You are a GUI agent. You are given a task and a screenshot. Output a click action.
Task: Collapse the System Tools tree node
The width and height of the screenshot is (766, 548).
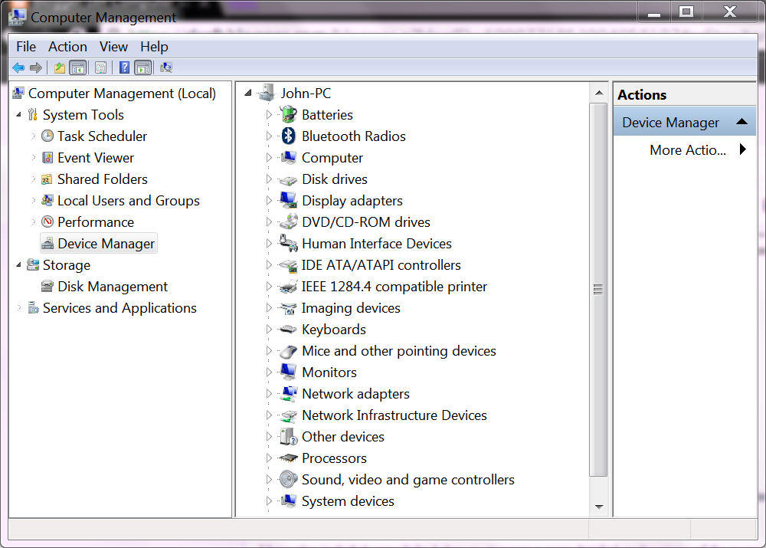(18, 115)
